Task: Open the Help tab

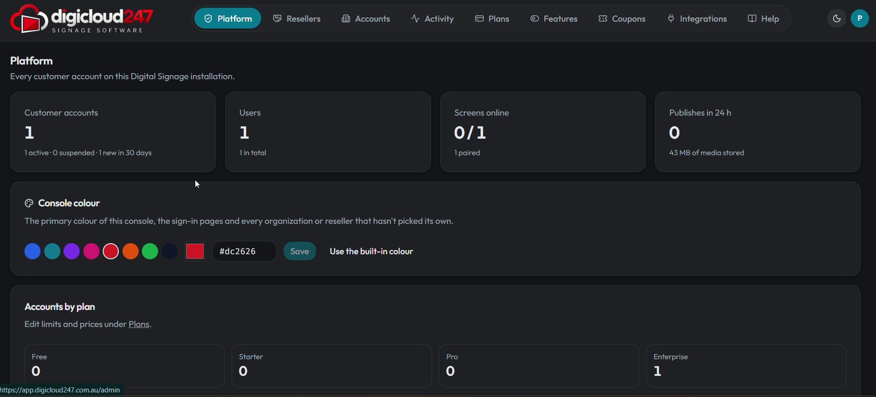Action: click(763, 19)
